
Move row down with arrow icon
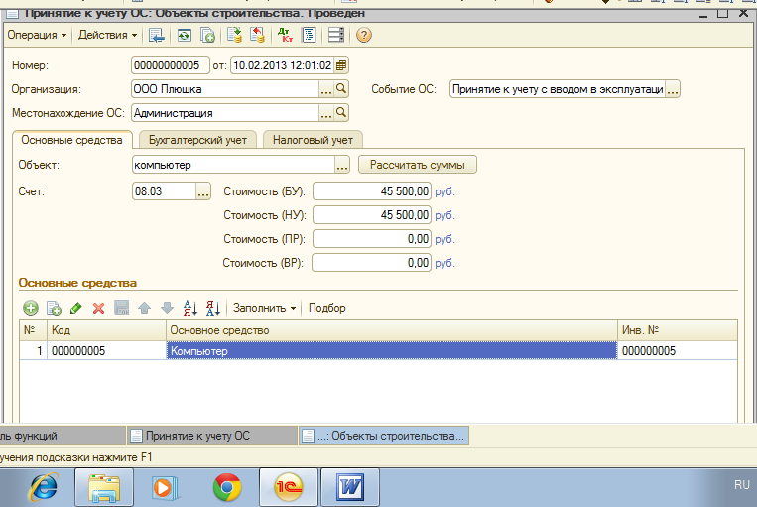(167, 308)
